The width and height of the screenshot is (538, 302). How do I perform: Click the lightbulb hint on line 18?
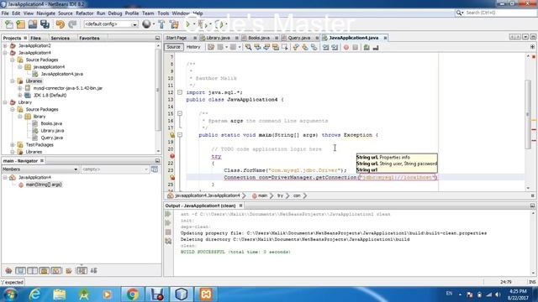click(171, 135)
